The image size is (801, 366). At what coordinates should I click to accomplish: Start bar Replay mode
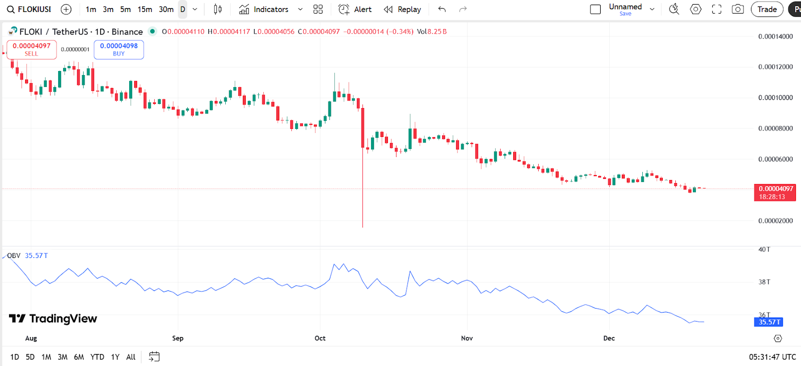coord(403,9)
